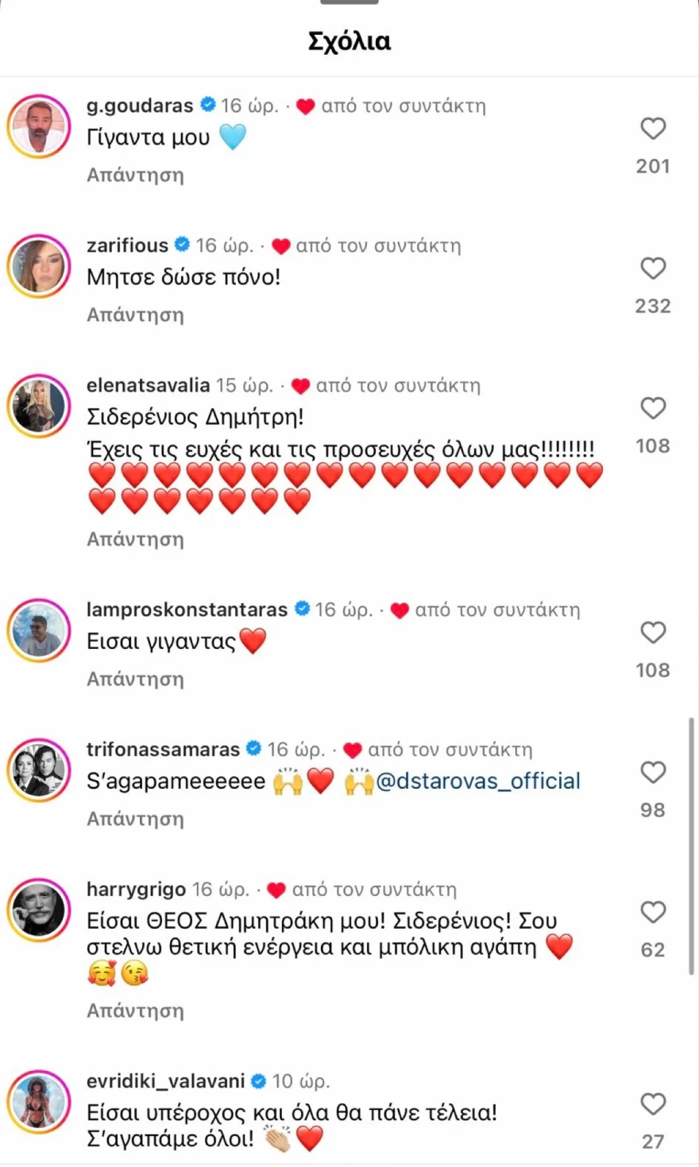Like g.goudaras's comment with the heart
The width and height of the screenshot is (699, 1167).
(653, 129)
